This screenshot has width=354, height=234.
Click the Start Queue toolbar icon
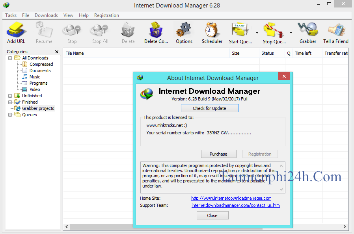240,30
